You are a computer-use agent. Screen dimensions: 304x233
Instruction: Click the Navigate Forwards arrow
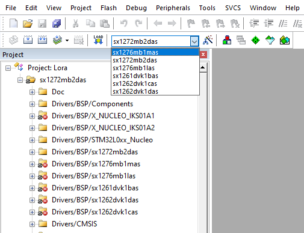pyautogui.click(x=172, y=23)
